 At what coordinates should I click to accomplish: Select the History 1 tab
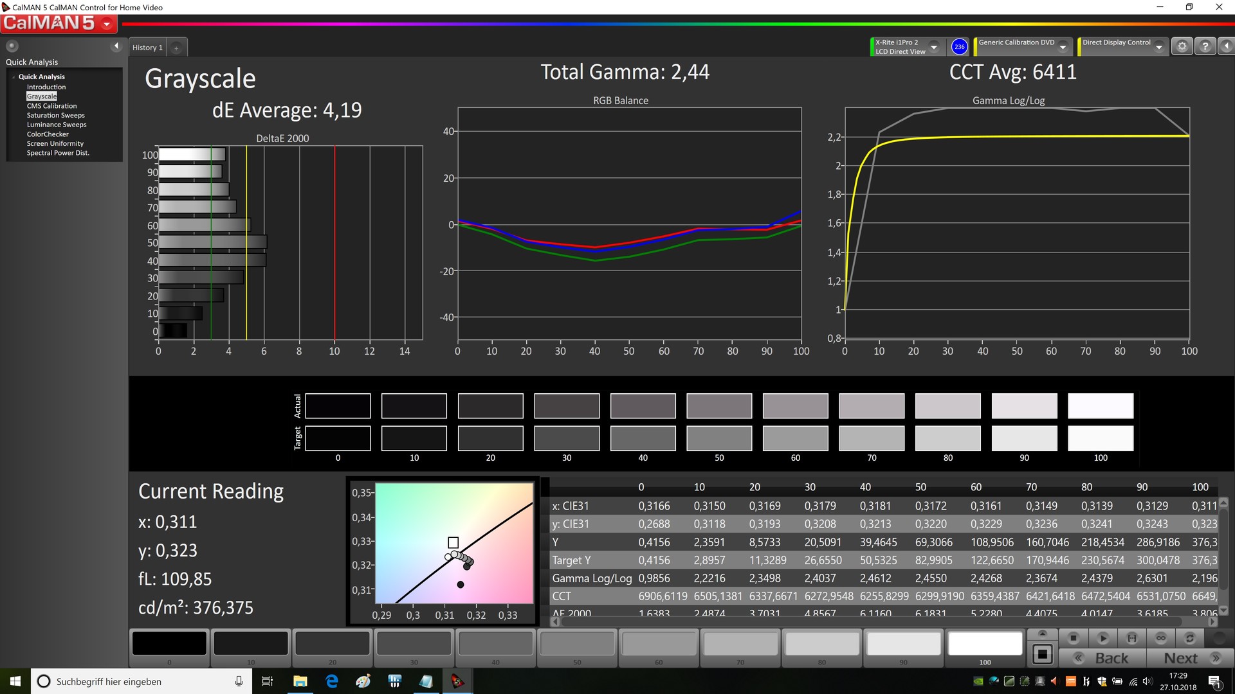tap(147, 48)
